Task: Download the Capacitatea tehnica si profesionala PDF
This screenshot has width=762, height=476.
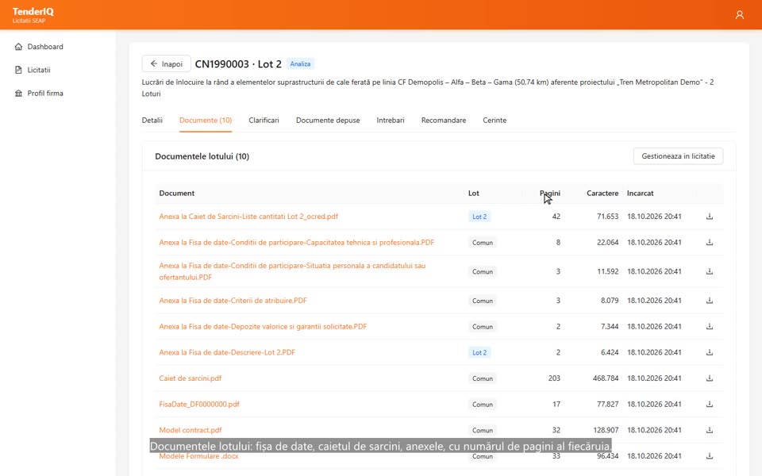Action: pyautogui.click(x=710, y=243)
